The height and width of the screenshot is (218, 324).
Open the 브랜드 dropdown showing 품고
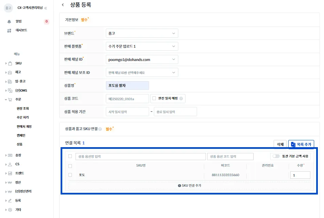tap(142, 33)
